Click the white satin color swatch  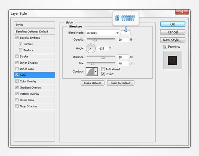coord(125,33)
